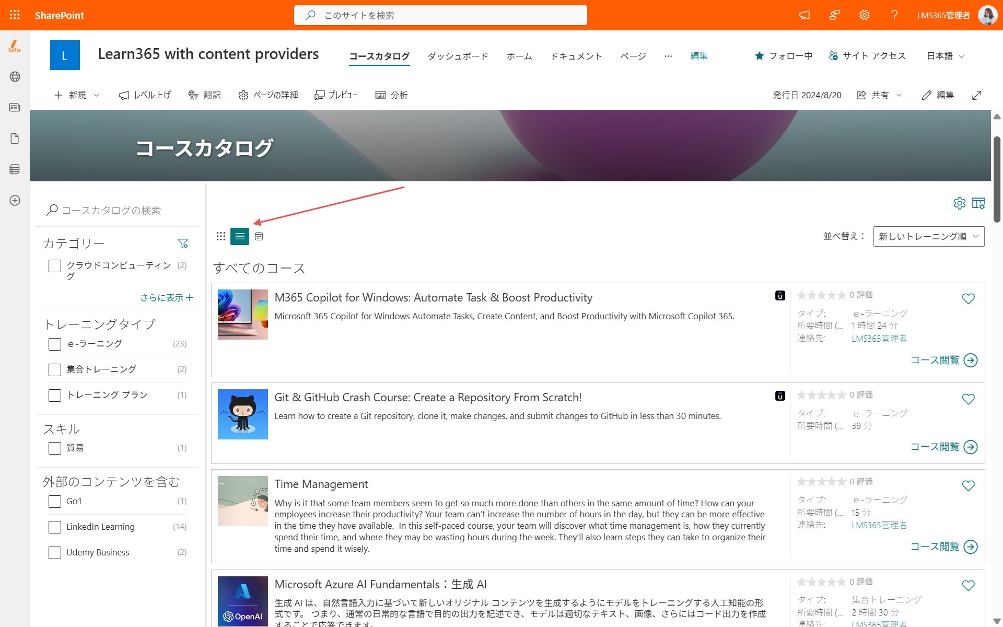Favorite the Time Management course heart
This screenshot has height=627, width=1003.
(969, 486)
